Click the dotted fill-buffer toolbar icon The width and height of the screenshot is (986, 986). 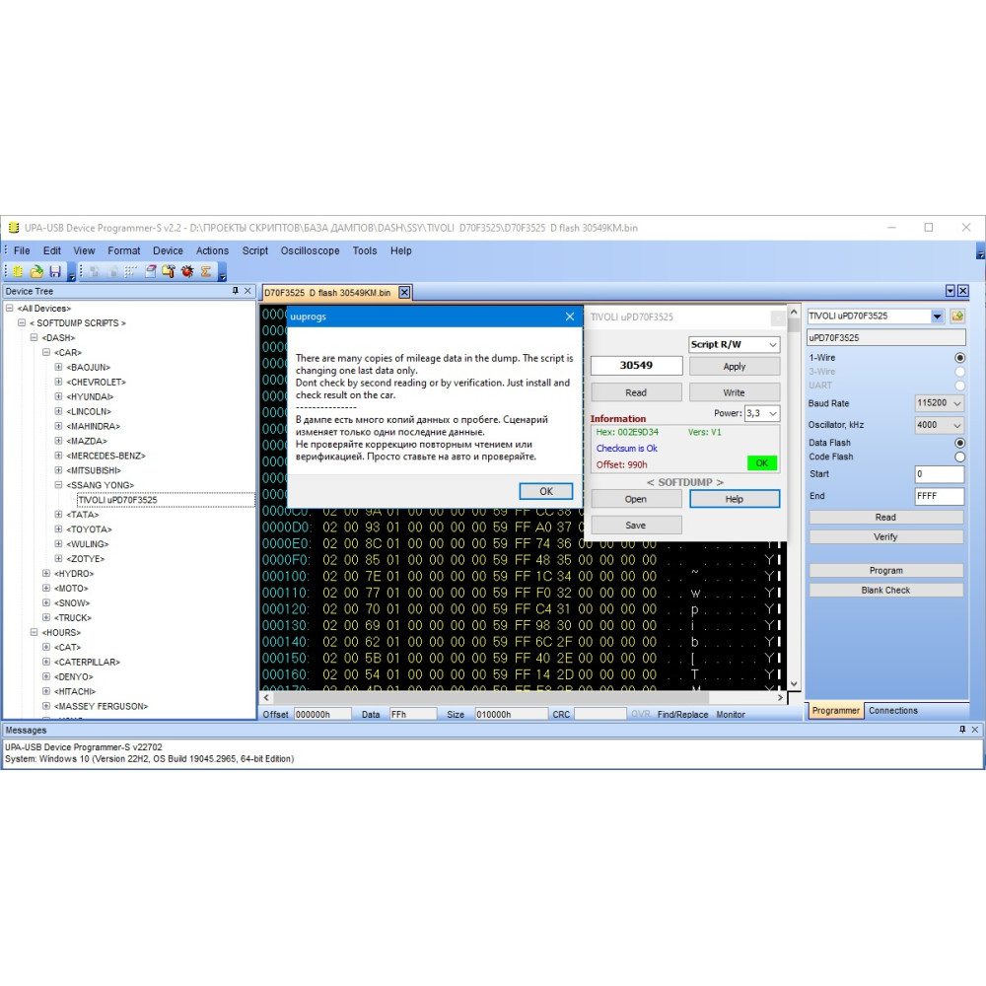(x=130, y=272)
